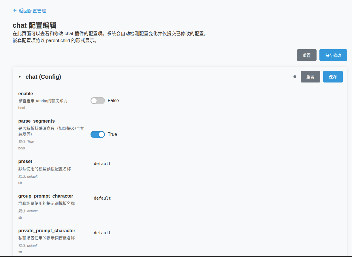The height and width of the screenshot is (257, 352).
Task: Click the chat 配置编辑 page heading
Action: 34,25
